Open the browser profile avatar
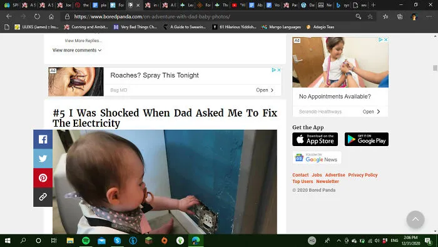The height and width of the screenshot is (247, 438). [414, 16]
